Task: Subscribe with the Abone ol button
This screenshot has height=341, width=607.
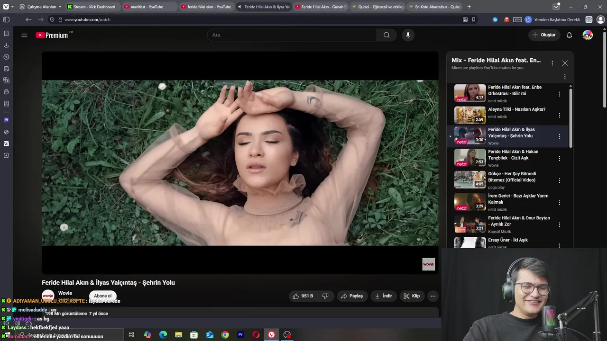Action: pos(102,296)
